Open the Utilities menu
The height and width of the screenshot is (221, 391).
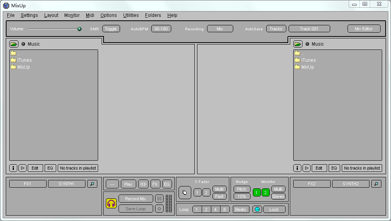tap(131, 15)
